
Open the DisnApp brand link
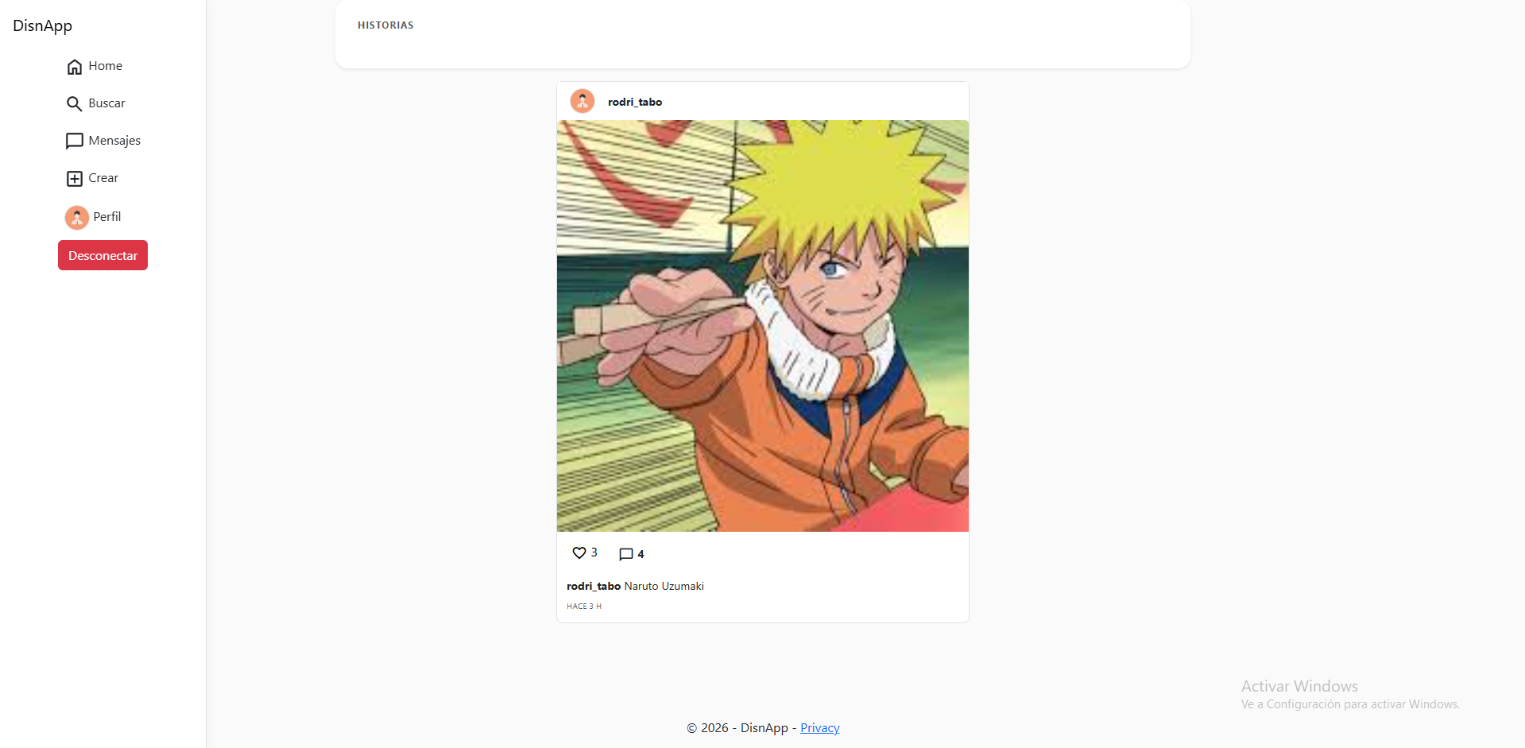pyautogui.click(x=42, y=25)
